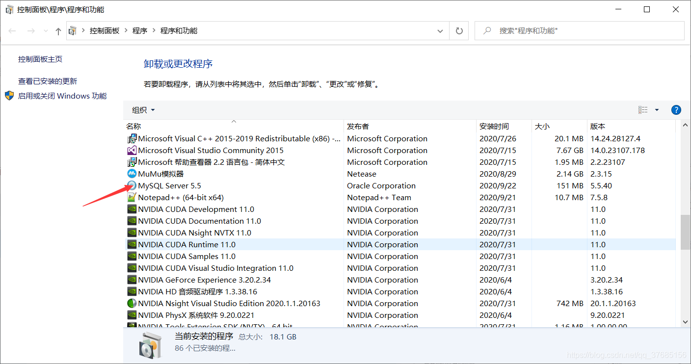Click the scrollbar up arrow
Screen dimensions: 691x364
point(685,126)
